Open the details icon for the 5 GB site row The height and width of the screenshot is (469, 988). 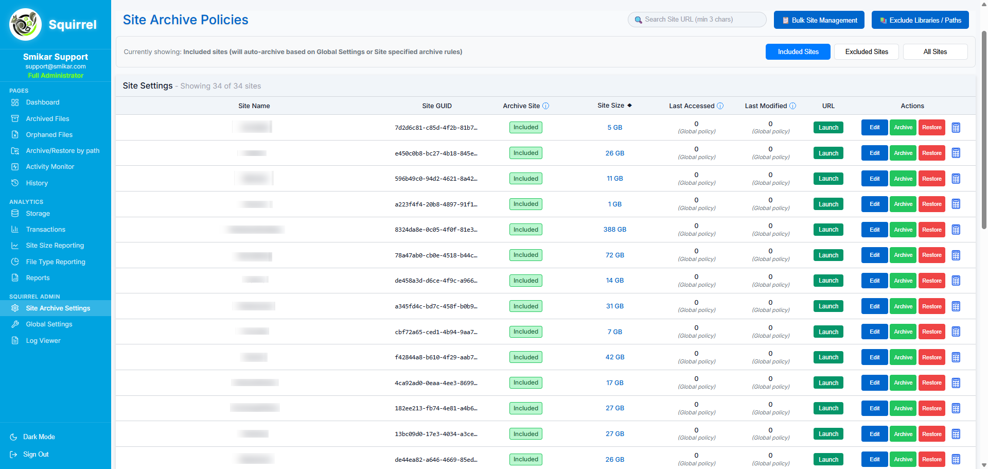pos(956,128)
